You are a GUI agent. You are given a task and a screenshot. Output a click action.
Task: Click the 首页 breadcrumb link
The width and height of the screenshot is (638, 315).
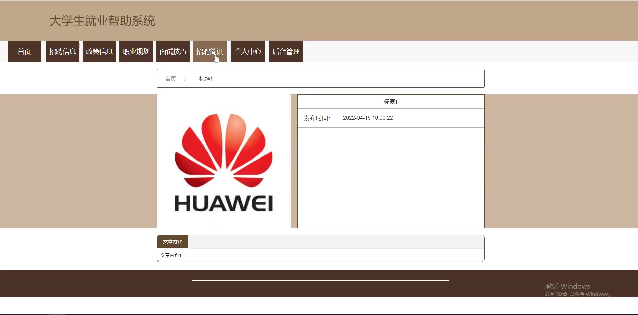[x=171, y=79]
